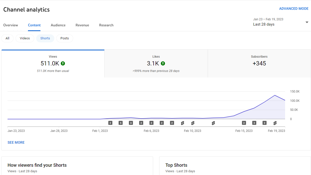Click the isolated Shorts marker between Feb 10 and Feb 15
Screen dimensions: 311x175
213,123
